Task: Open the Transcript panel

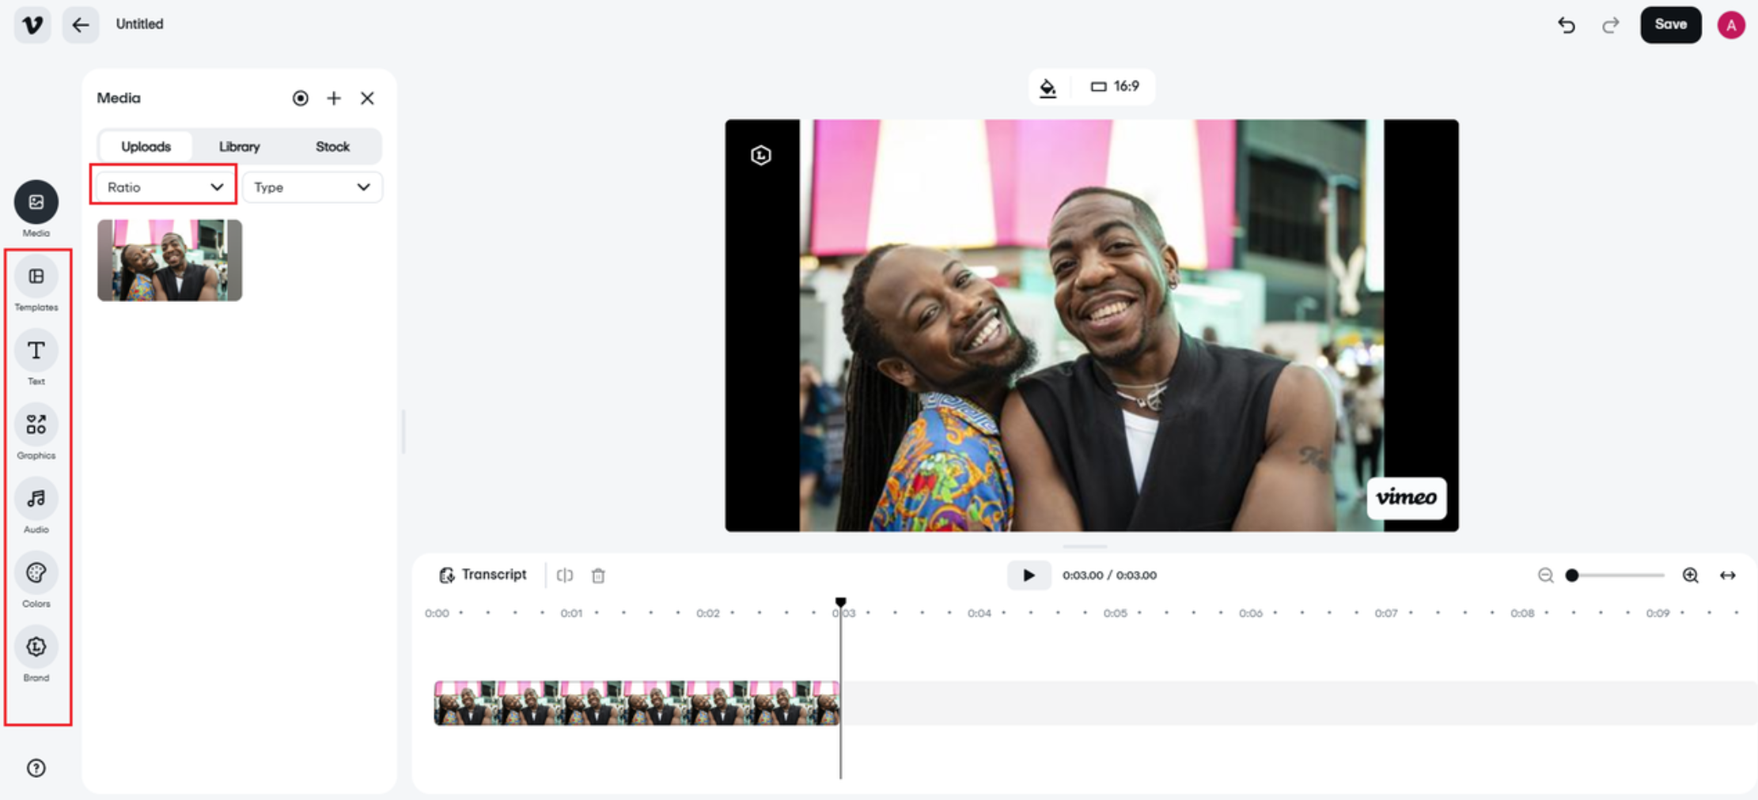Action: click(x=483, y=574)
